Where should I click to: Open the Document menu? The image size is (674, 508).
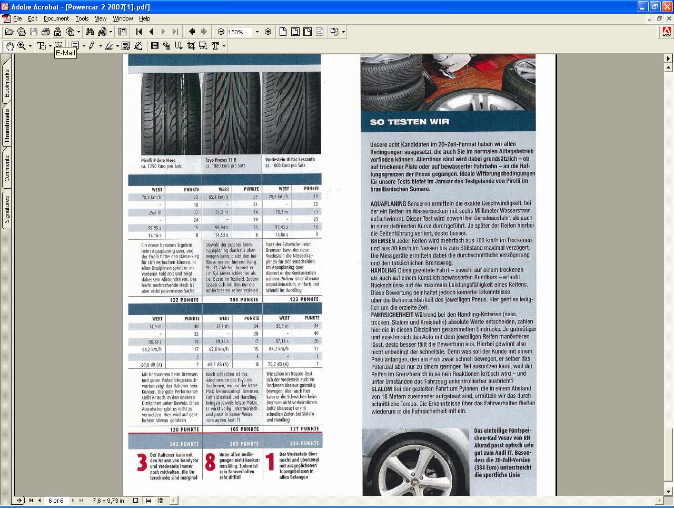[x=56, y=18]
